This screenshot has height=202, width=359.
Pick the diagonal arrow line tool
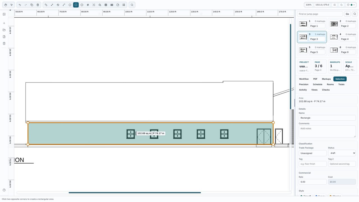coord(52,5)
